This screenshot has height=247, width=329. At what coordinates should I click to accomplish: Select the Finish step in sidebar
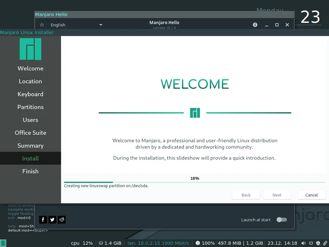31,171
